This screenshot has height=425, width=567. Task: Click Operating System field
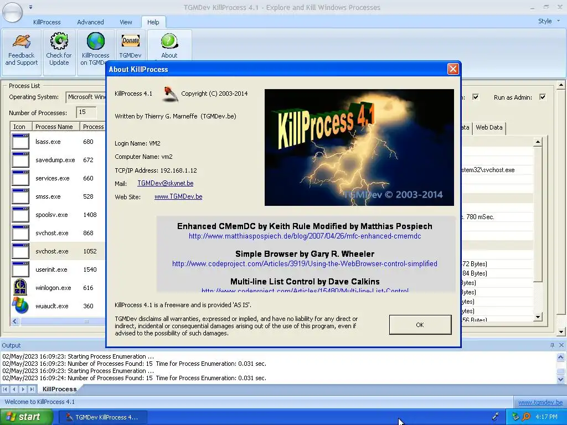[x=86, y=97]
